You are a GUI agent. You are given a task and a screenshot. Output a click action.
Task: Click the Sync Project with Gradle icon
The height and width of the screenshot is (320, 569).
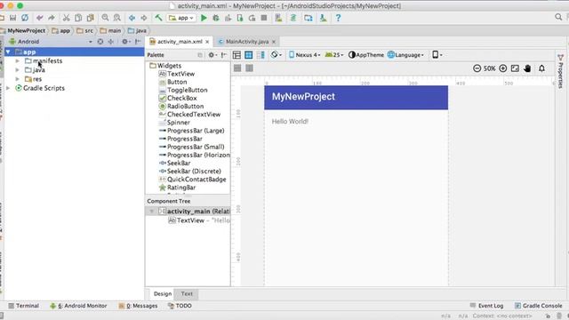tap(293, 18)
